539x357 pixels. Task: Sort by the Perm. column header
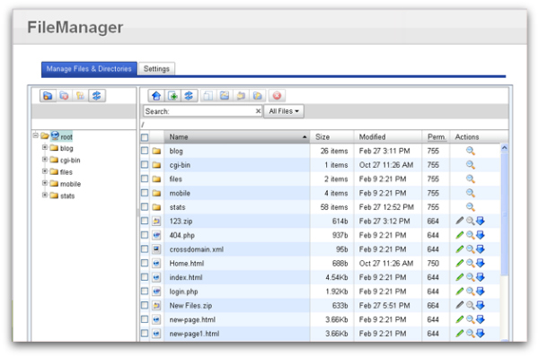coord(436,137)
